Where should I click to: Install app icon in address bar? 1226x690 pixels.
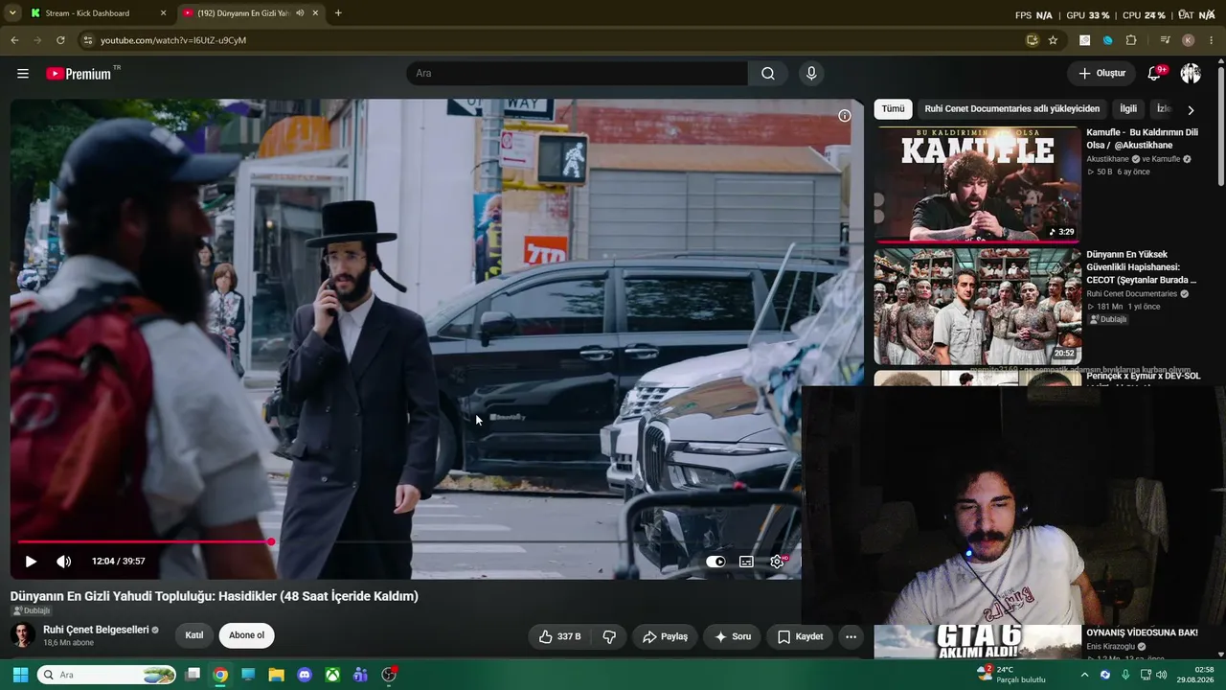(1033, 40)
